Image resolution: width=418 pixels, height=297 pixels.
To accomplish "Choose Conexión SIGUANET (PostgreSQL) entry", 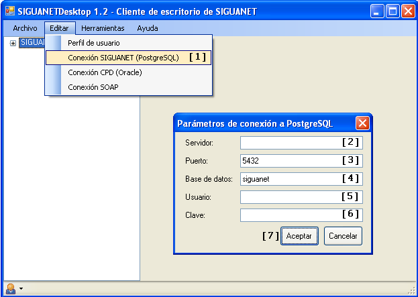I will 129,58.
